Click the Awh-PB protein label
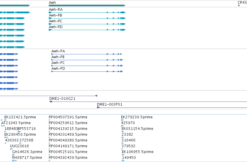 pos(58,57)
